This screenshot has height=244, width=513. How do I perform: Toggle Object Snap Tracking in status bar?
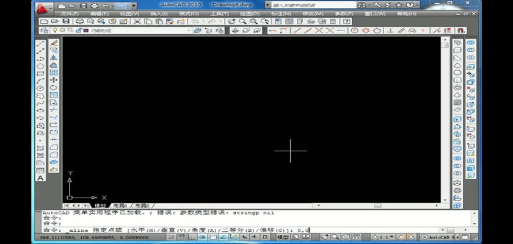[x=224, y=237]
